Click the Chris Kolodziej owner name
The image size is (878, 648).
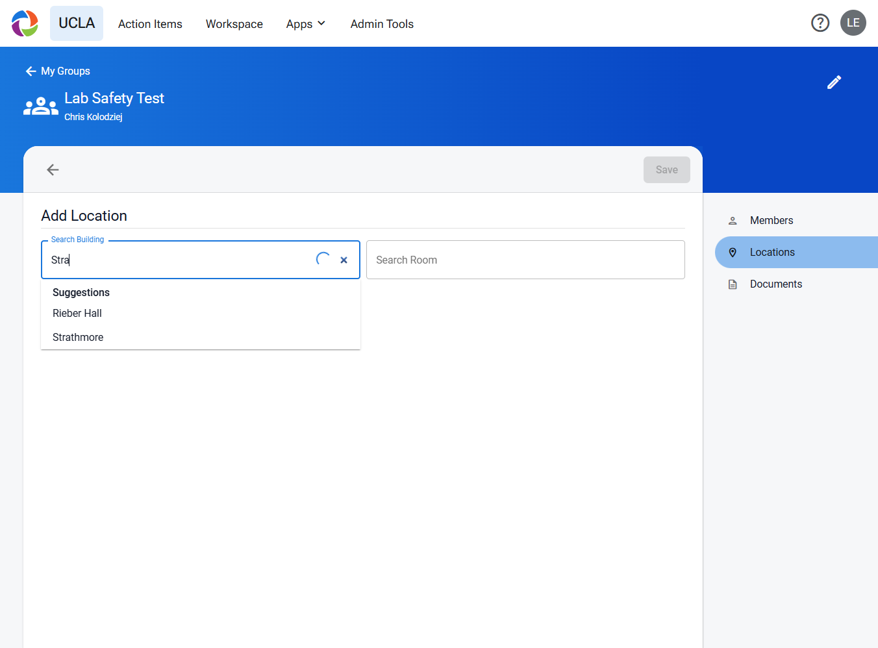pyautogui.click(x=94, y=117)
